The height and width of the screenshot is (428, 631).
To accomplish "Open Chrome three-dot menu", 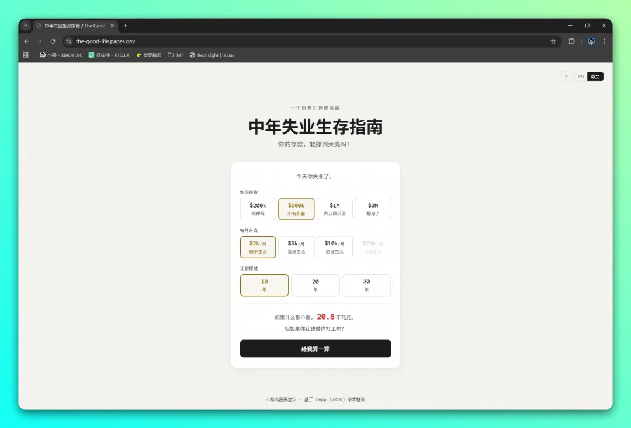I will [x=605, y=41].
